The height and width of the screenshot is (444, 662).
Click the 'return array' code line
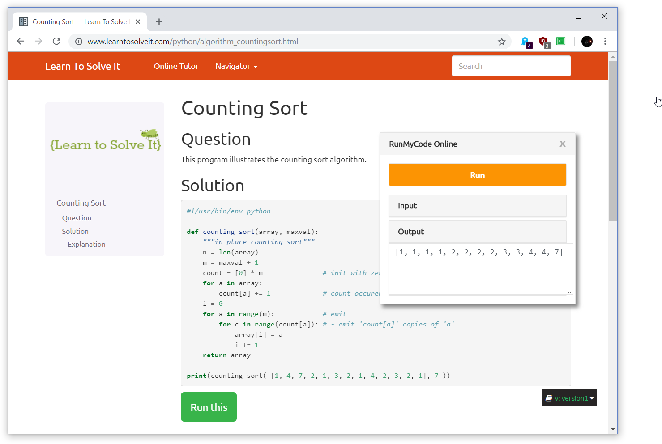[226, 355]
